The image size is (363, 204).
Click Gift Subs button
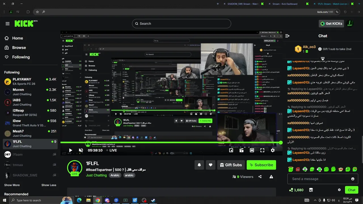point(231,165)
